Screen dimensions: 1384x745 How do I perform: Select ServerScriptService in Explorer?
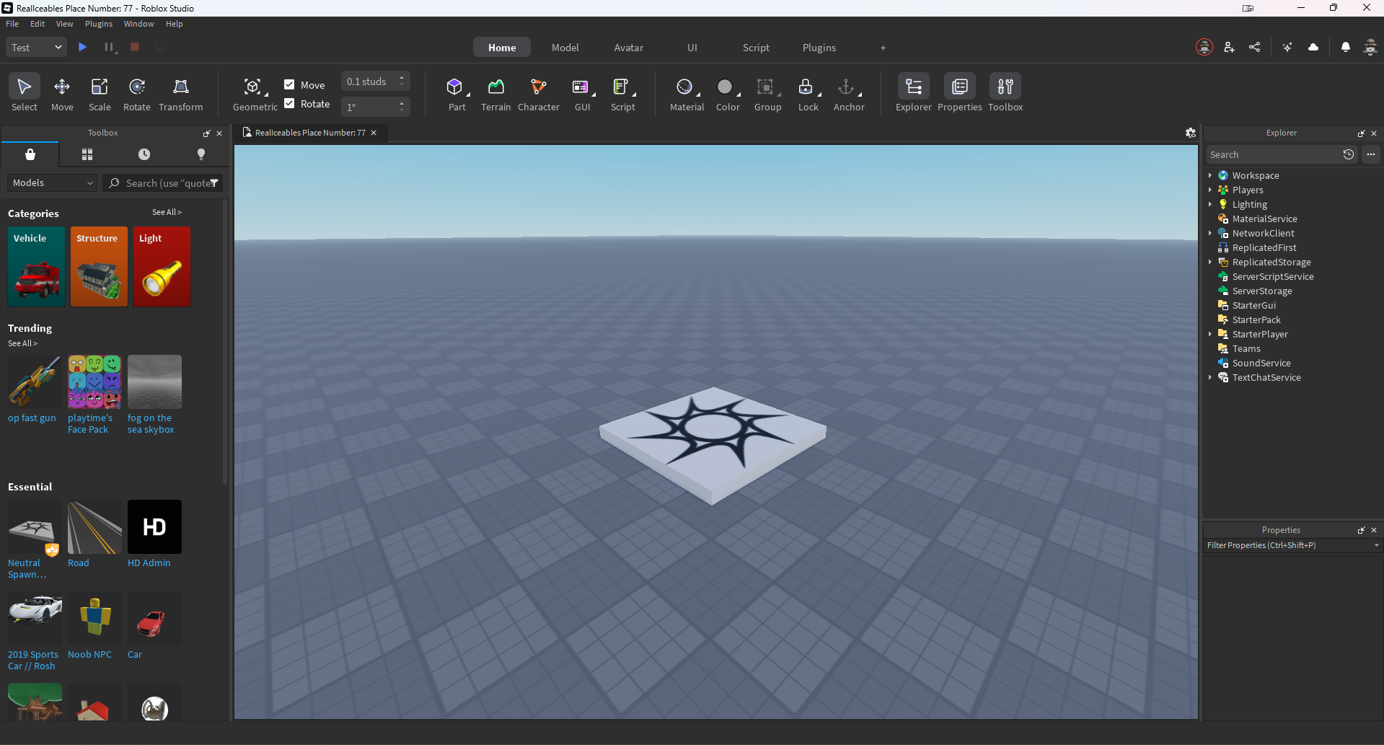point(1273,276)
